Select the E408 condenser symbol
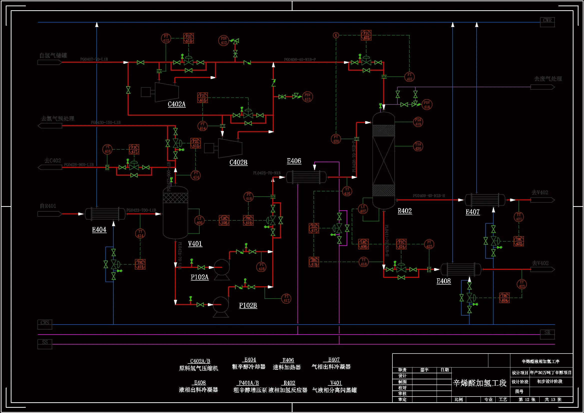Screen dimensions: 584x413 (461, 270)
